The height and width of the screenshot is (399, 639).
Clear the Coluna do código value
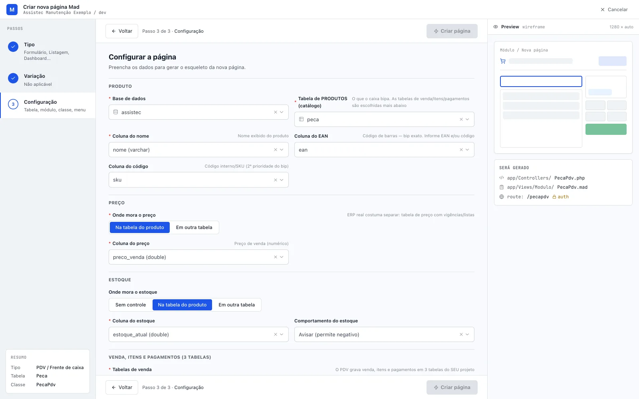point(276,180)
